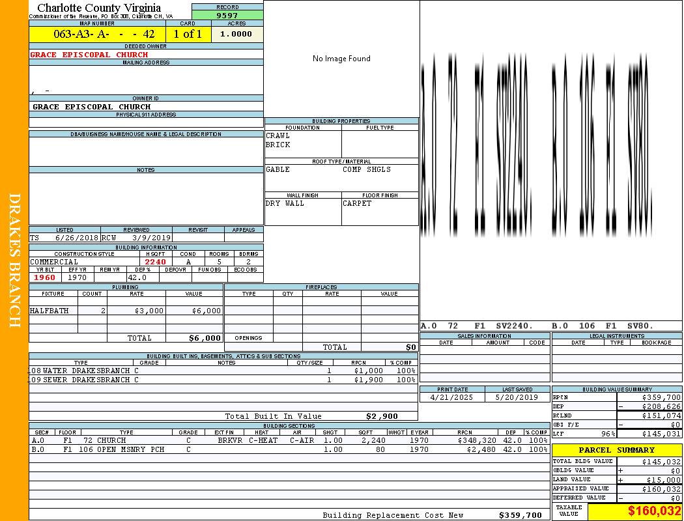Click the sketch legend A.0 72 F1 SV2240.
This screenshot has width=684, height=521.
(x=477, y=326)
